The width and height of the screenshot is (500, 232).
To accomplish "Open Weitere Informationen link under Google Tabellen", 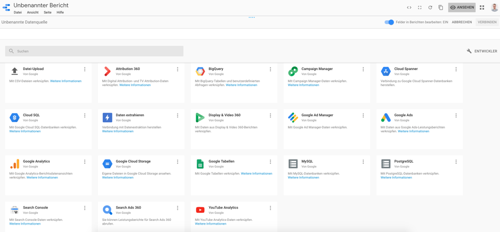I will (x=256, y=174).
